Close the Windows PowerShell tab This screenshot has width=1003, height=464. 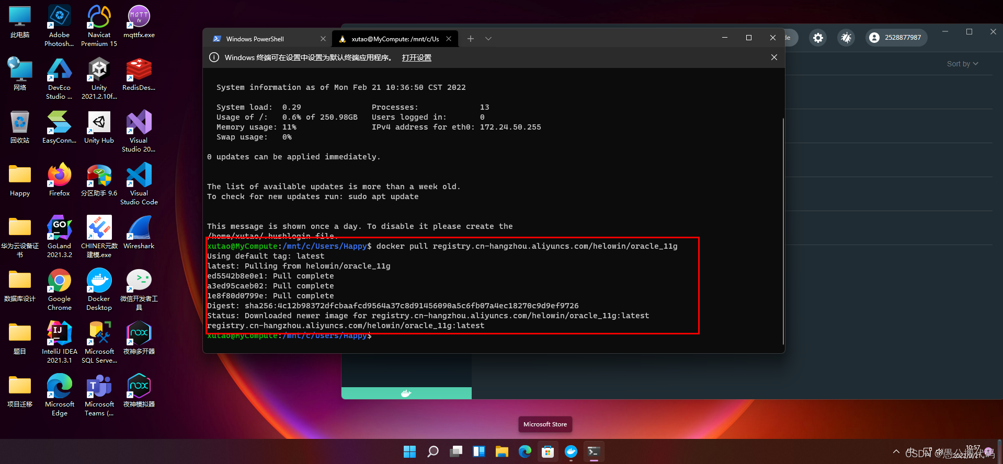tap(323, 39)
